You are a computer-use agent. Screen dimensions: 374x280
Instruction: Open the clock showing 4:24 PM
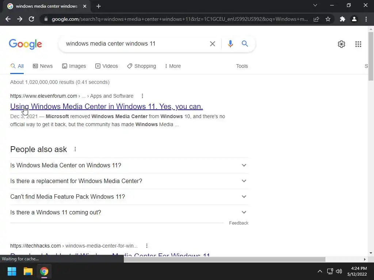click(357, 271)
